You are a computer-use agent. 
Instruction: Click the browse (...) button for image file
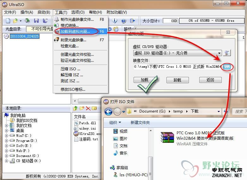pos(227,67)
